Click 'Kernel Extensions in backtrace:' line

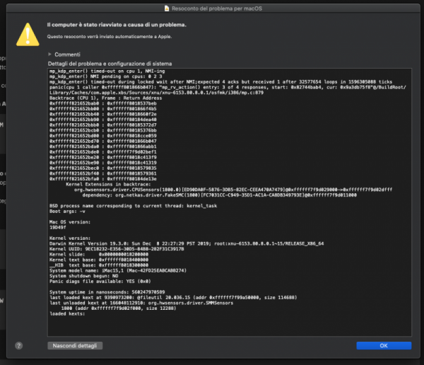click(108, 185)
